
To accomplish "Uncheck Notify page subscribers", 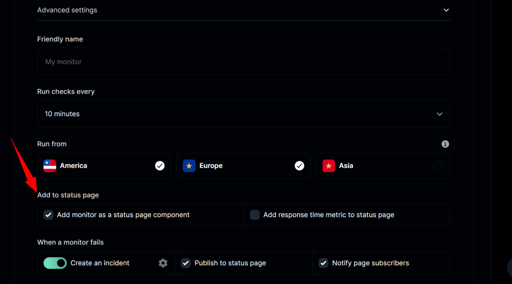I will (x=323, y=263).
